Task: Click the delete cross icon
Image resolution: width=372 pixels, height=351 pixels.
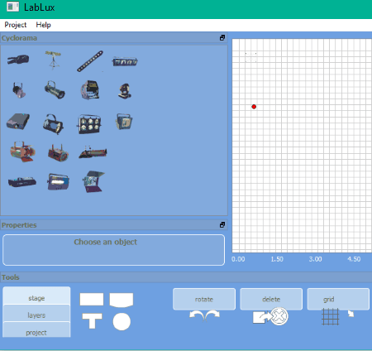Action: click(279, 316)
